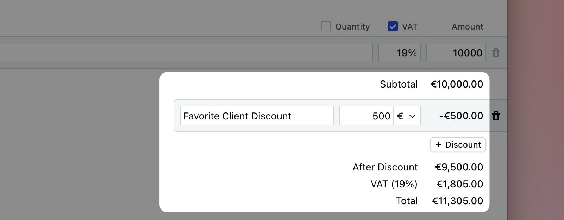The width and height of the screenshot is (564, 220).
Task: Click the Amount column header
Action: [x=467, y=27]
